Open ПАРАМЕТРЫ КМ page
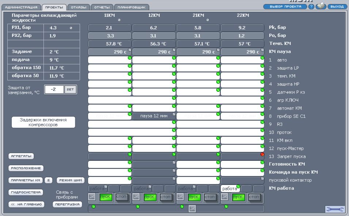This screenshot has height=216, width=349. (x=26, y=180)
